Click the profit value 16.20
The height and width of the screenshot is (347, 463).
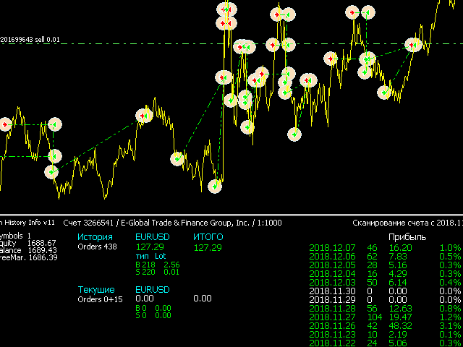coord(399,247)
